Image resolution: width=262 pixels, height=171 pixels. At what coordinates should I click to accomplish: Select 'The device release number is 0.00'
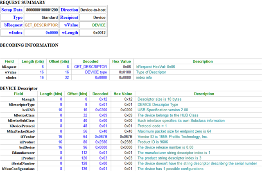click(x=165, y=147)
